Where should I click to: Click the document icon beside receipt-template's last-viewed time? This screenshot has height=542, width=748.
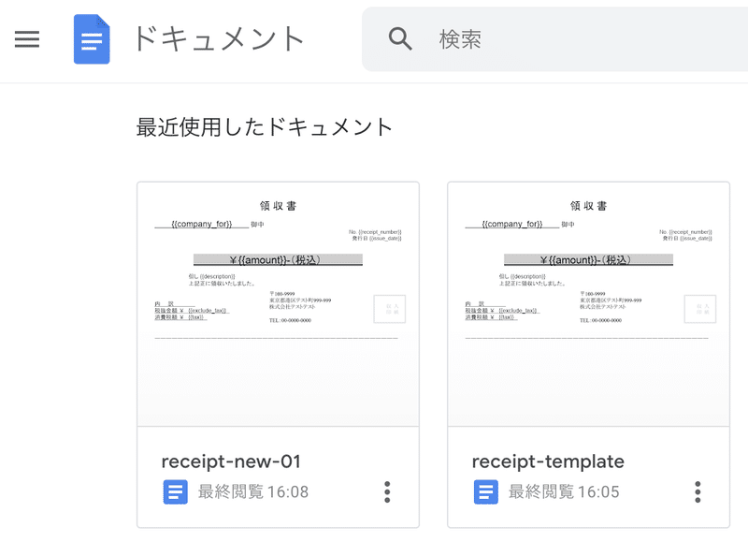(x=486, y=491)
